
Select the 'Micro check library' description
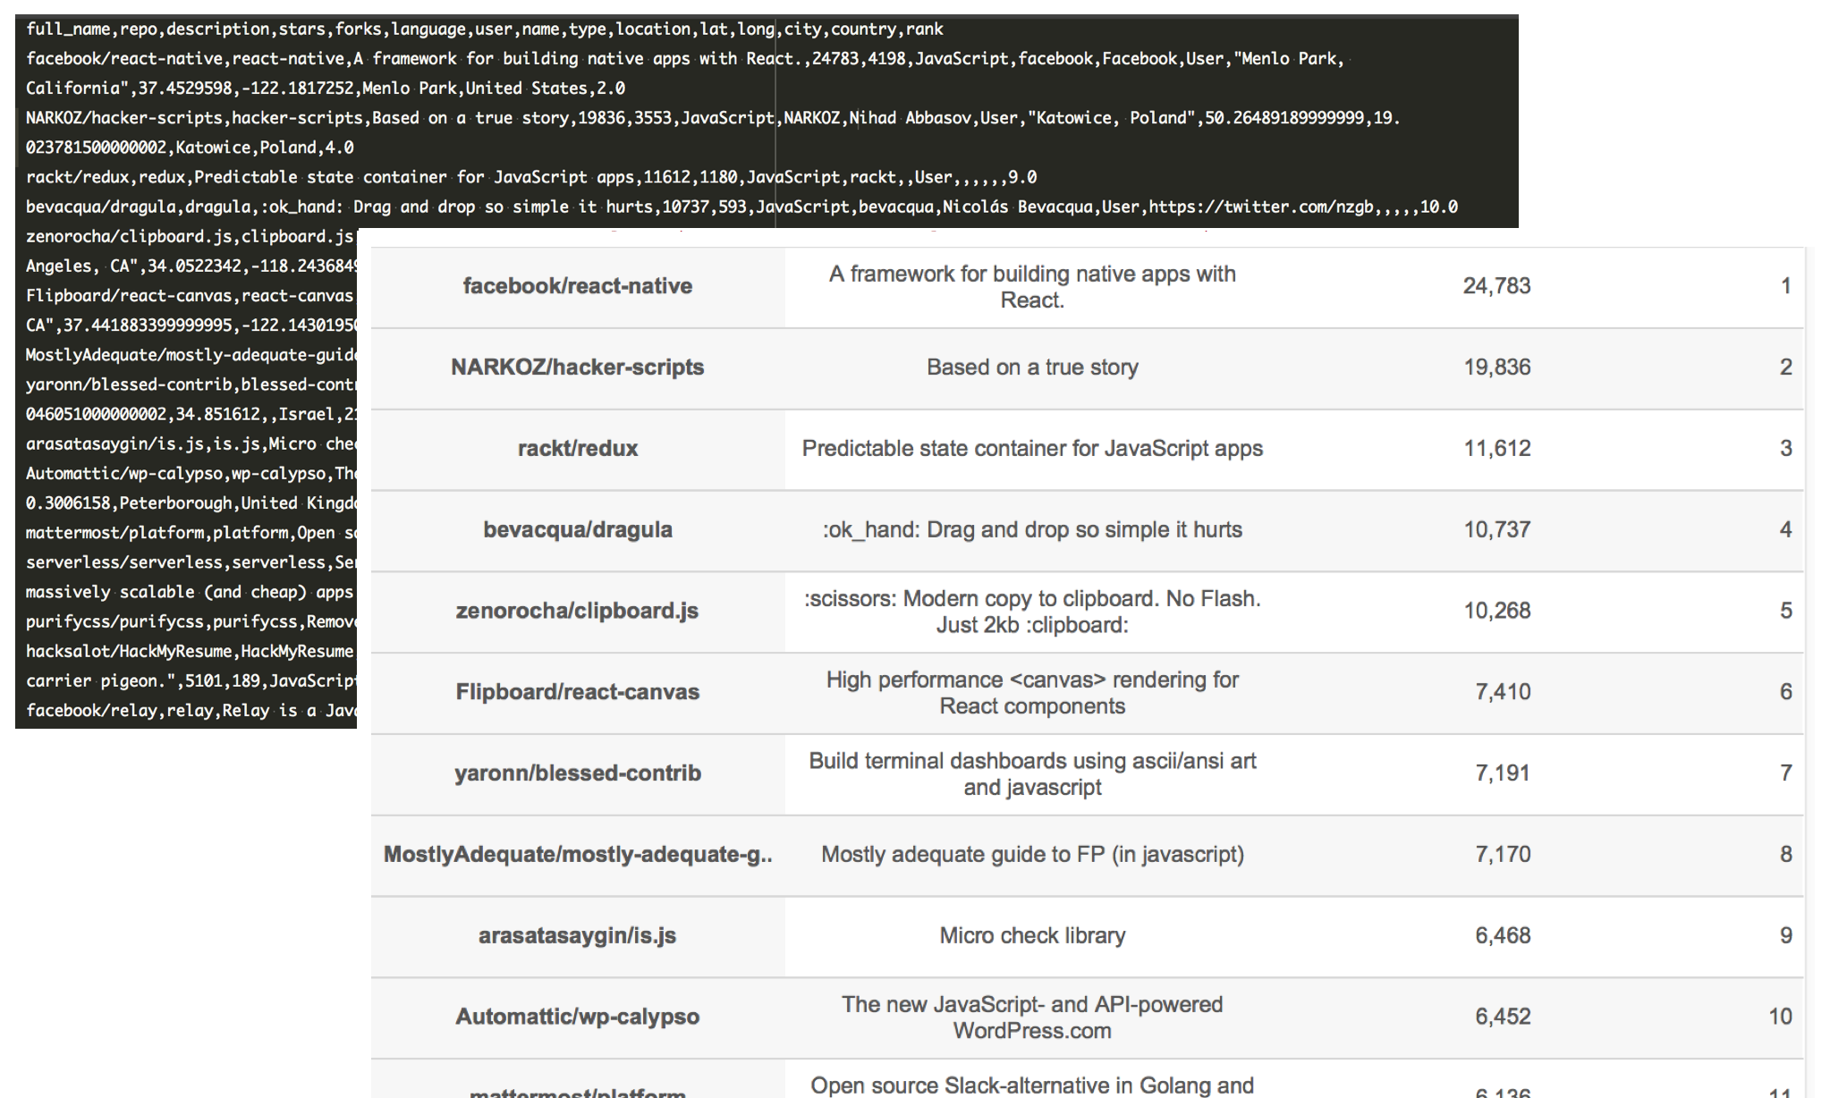[1032, 936]
